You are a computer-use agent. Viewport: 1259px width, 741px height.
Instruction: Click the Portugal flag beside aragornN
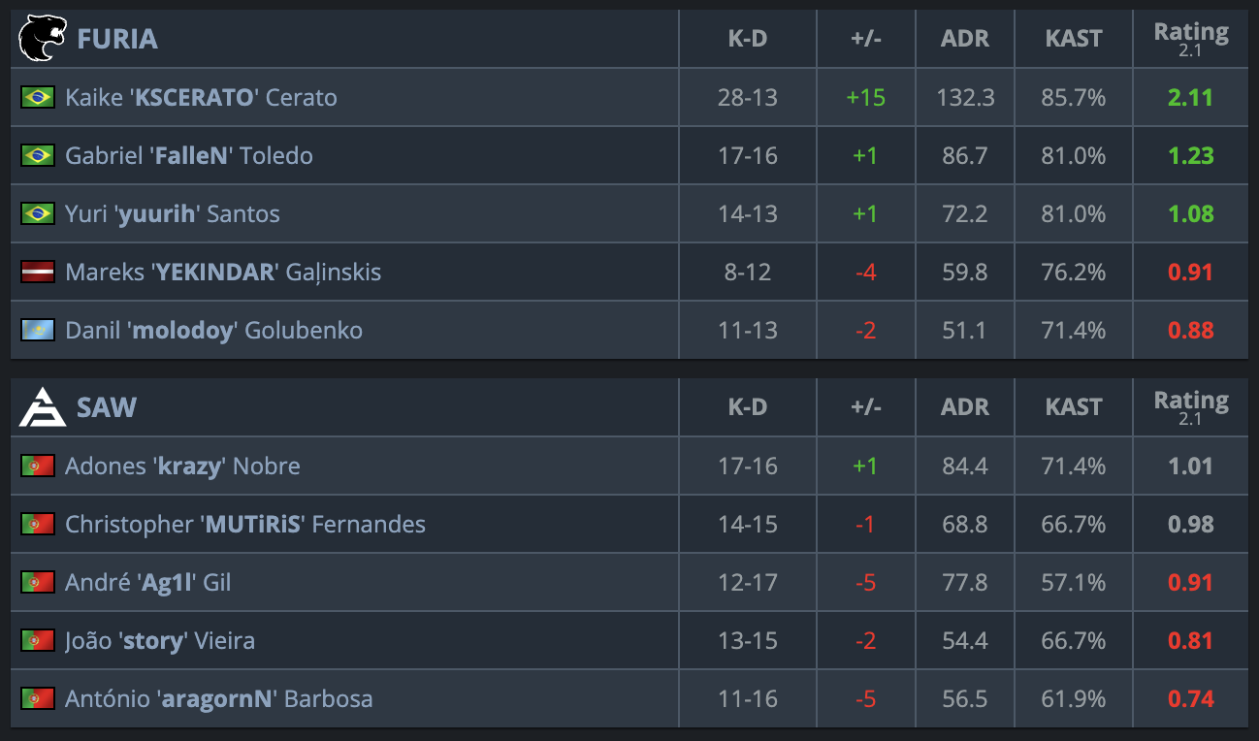tap(38, 698)
